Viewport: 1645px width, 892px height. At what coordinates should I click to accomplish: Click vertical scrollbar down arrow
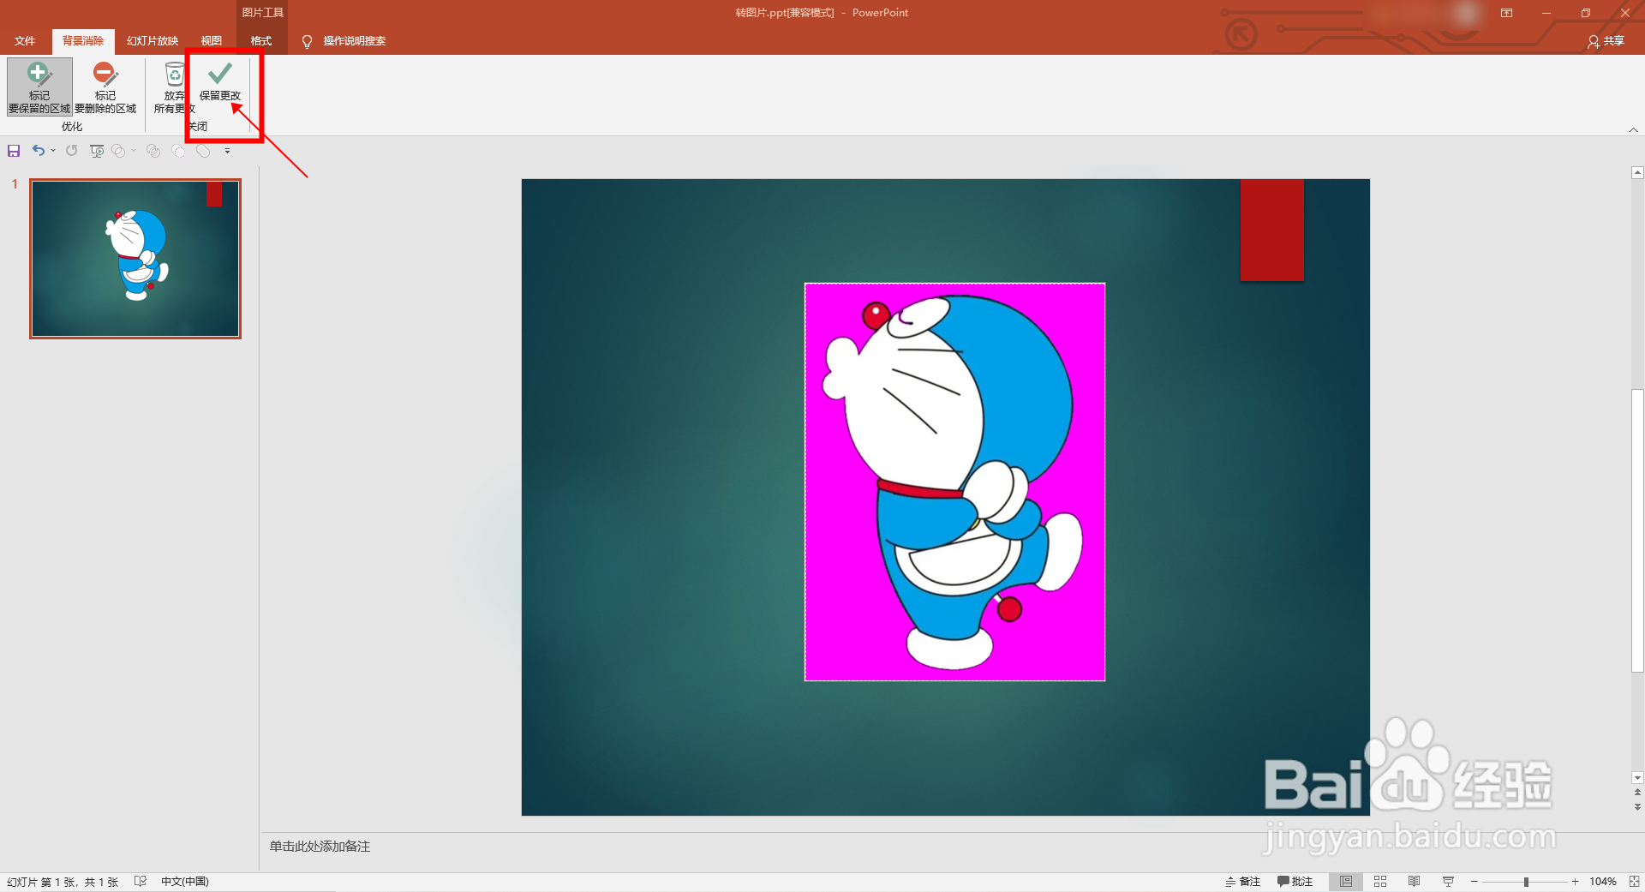pyautogui.click(x=1637, y=778)
